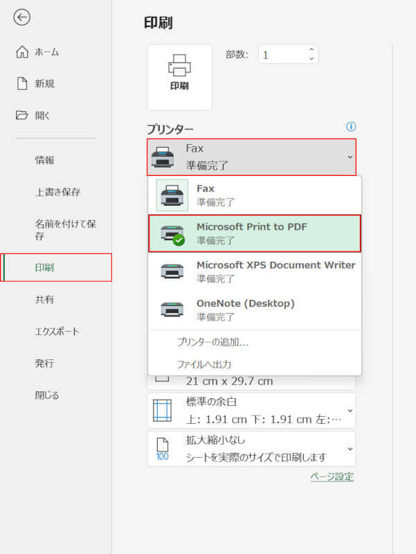The image size is (416, 554).
Task: Click the large print button
Action: (179, 77)
